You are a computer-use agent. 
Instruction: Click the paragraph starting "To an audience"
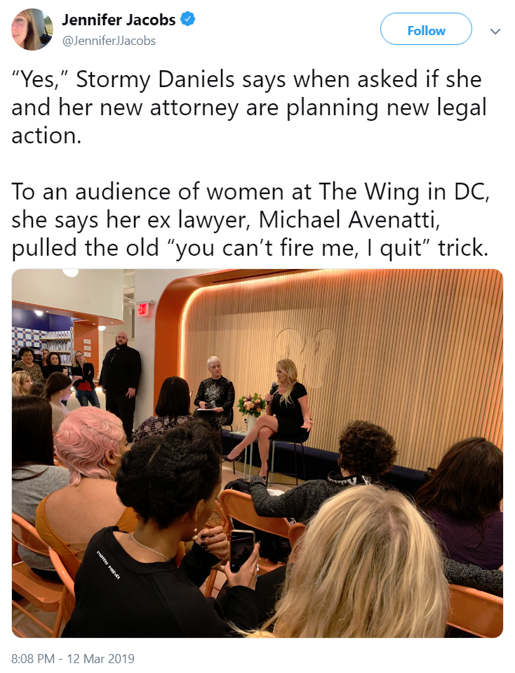(x=250, y=220)
